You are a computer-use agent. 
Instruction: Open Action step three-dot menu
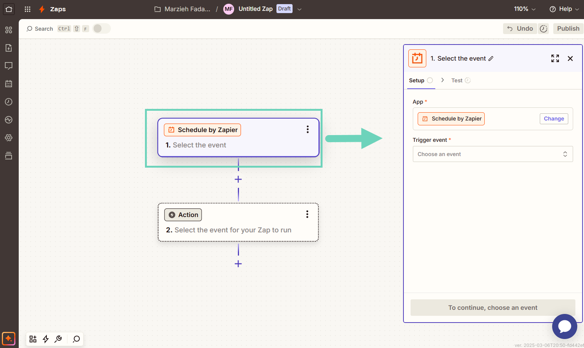click(307, 214)
